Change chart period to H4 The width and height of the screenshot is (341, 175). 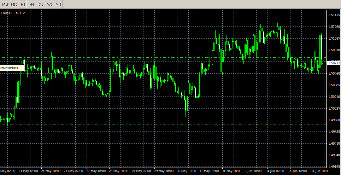pyautogui.click(x=32, y=4)
